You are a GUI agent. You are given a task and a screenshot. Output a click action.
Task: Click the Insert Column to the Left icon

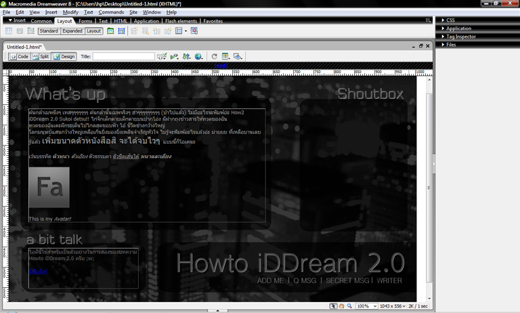point(156,31)
